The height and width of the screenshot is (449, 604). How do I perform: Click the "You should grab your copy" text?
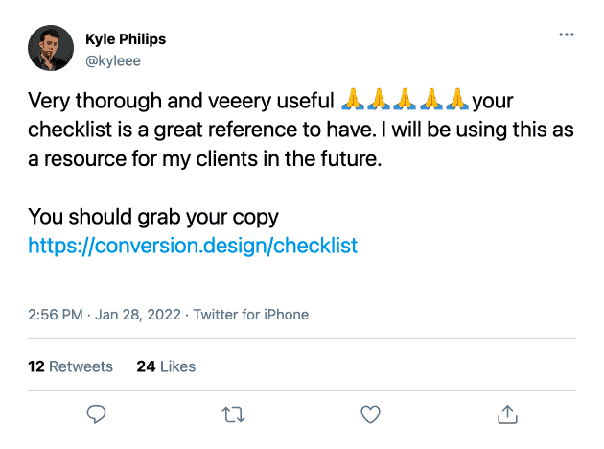click(x=153, y=216)
